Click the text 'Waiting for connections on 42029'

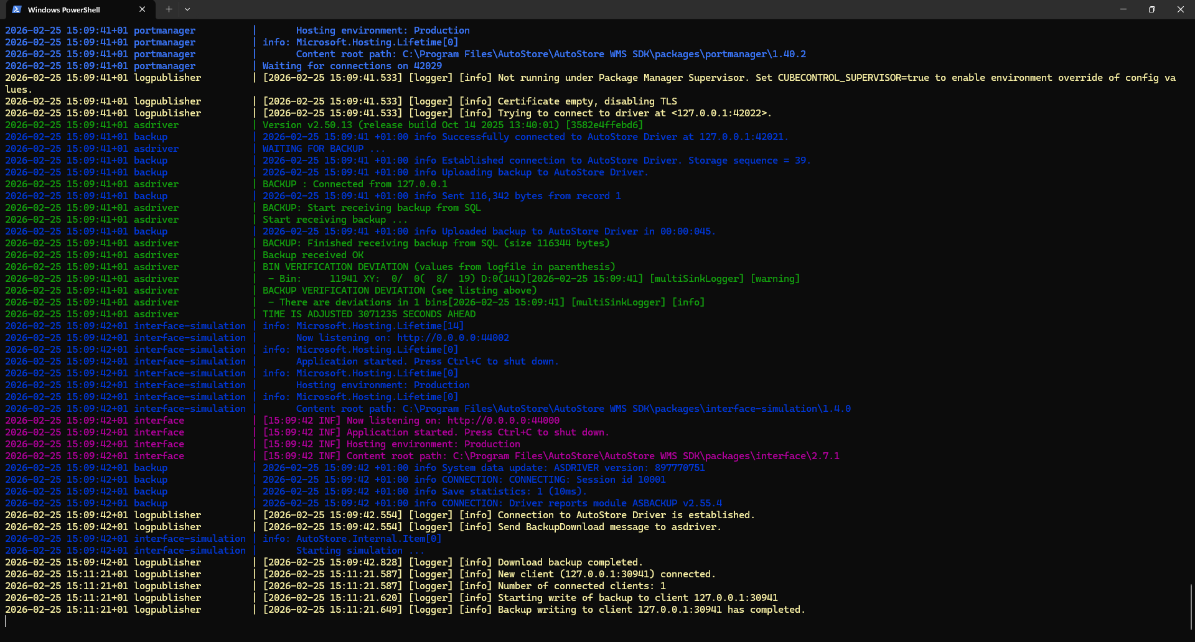point(352,66)
